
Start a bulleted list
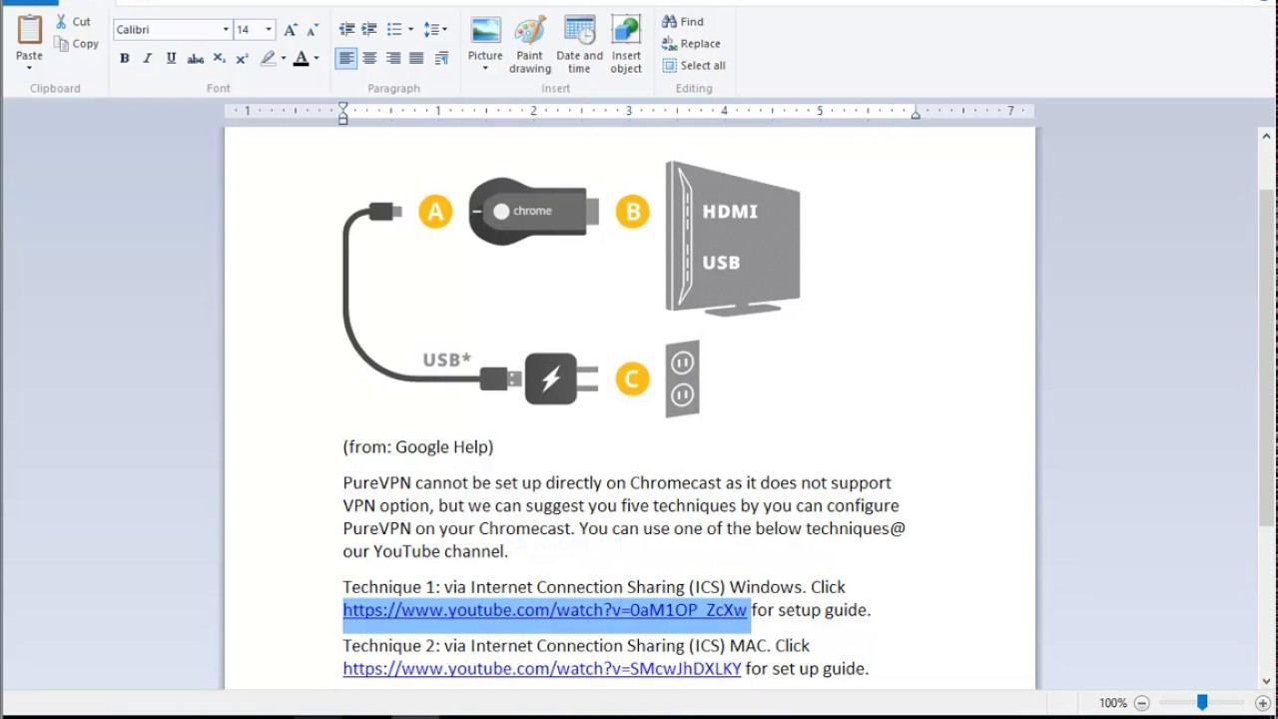pos(394,30)
